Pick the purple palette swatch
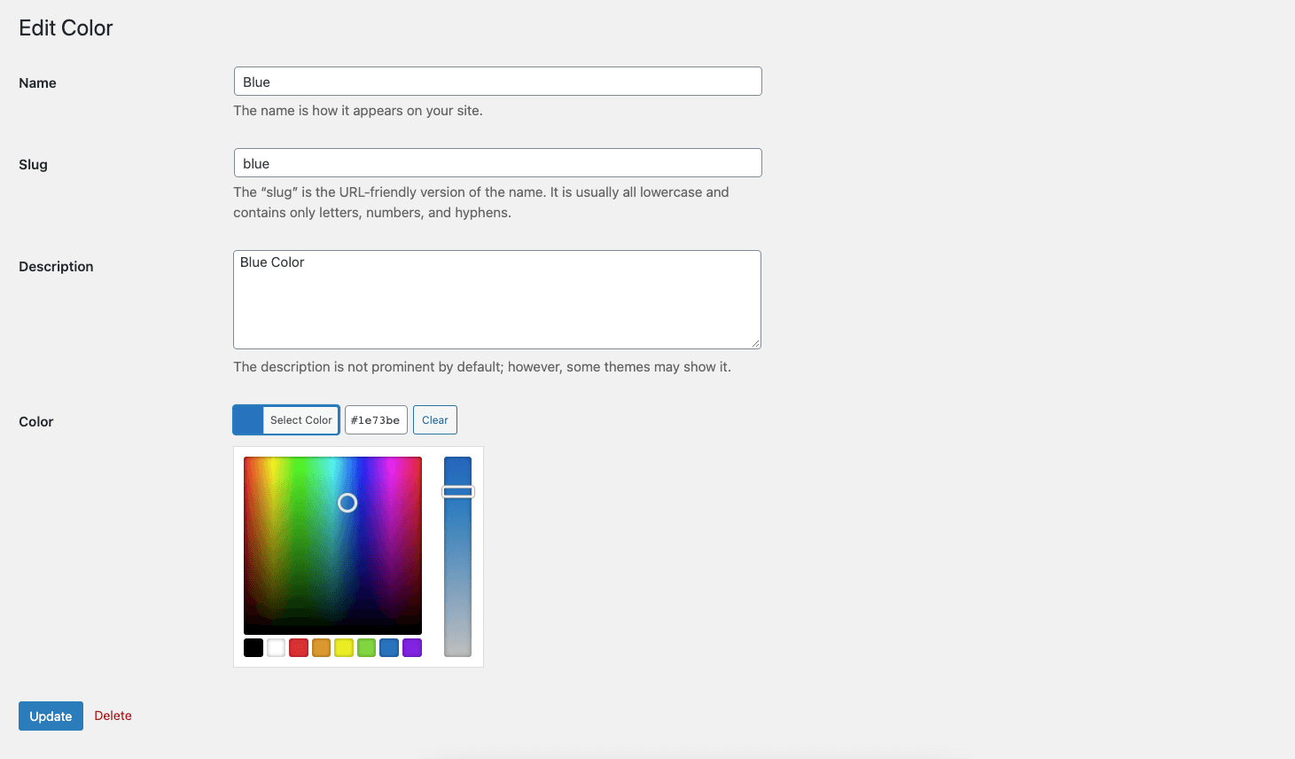This screenshot has width=1295, height=759. click(x=412, y=648)
